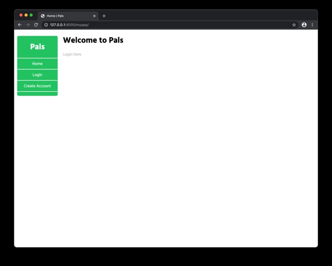Screen dimensions: 332x266
Task: Bookmark this page with the star icon
Action: pos(294,25)
